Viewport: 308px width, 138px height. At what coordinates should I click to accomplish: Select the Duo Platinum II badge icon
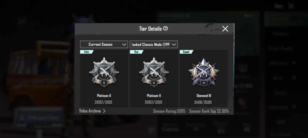[x=154, y=72]
